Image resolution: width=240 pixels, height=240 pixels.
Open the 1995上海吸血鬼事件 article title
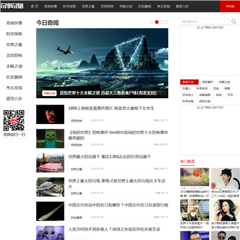pos(111,109)
